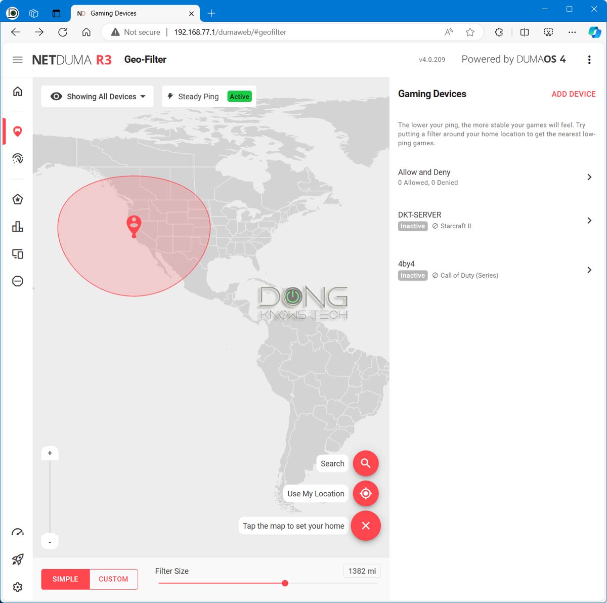Close the Gaming Devices tab
This screenshot has height=603, width=607.
click(191, 14)
